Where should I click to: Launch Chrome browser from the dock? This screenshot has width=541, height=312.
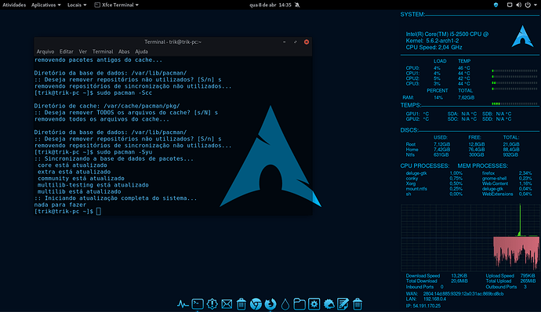[x=256, y=304]
